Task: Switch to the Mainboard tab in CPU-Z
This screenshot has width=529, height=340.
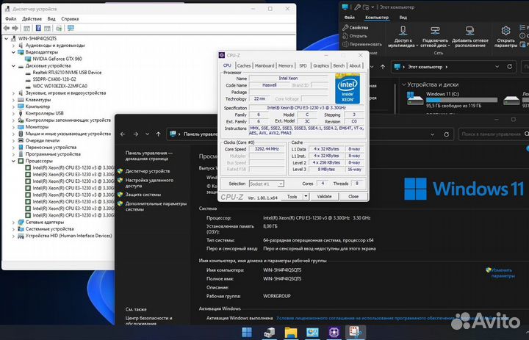Action: pyautogui.click(x=264, y=65)
